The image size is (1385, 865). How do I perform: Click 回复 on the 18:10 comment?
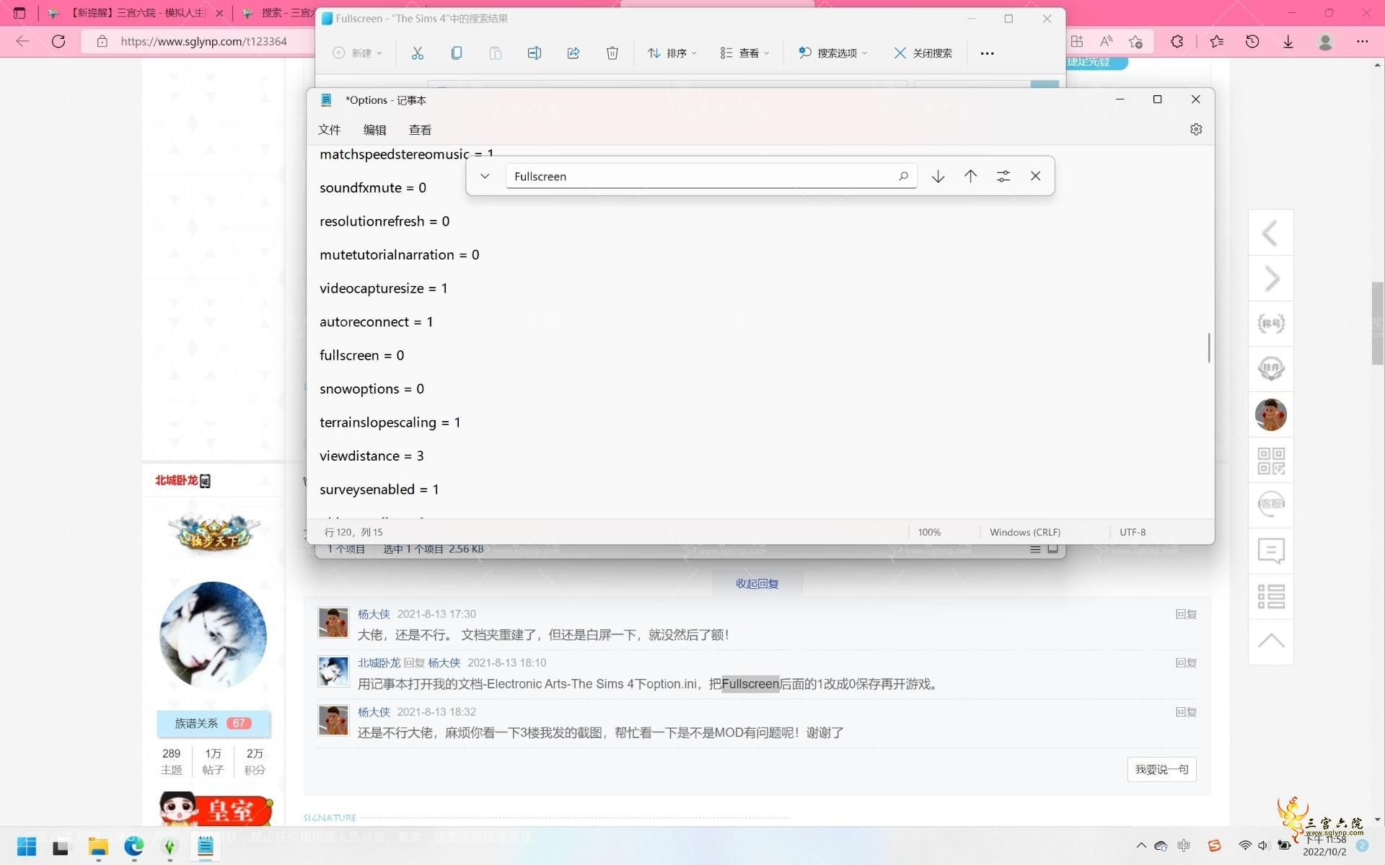point(1186,662)
